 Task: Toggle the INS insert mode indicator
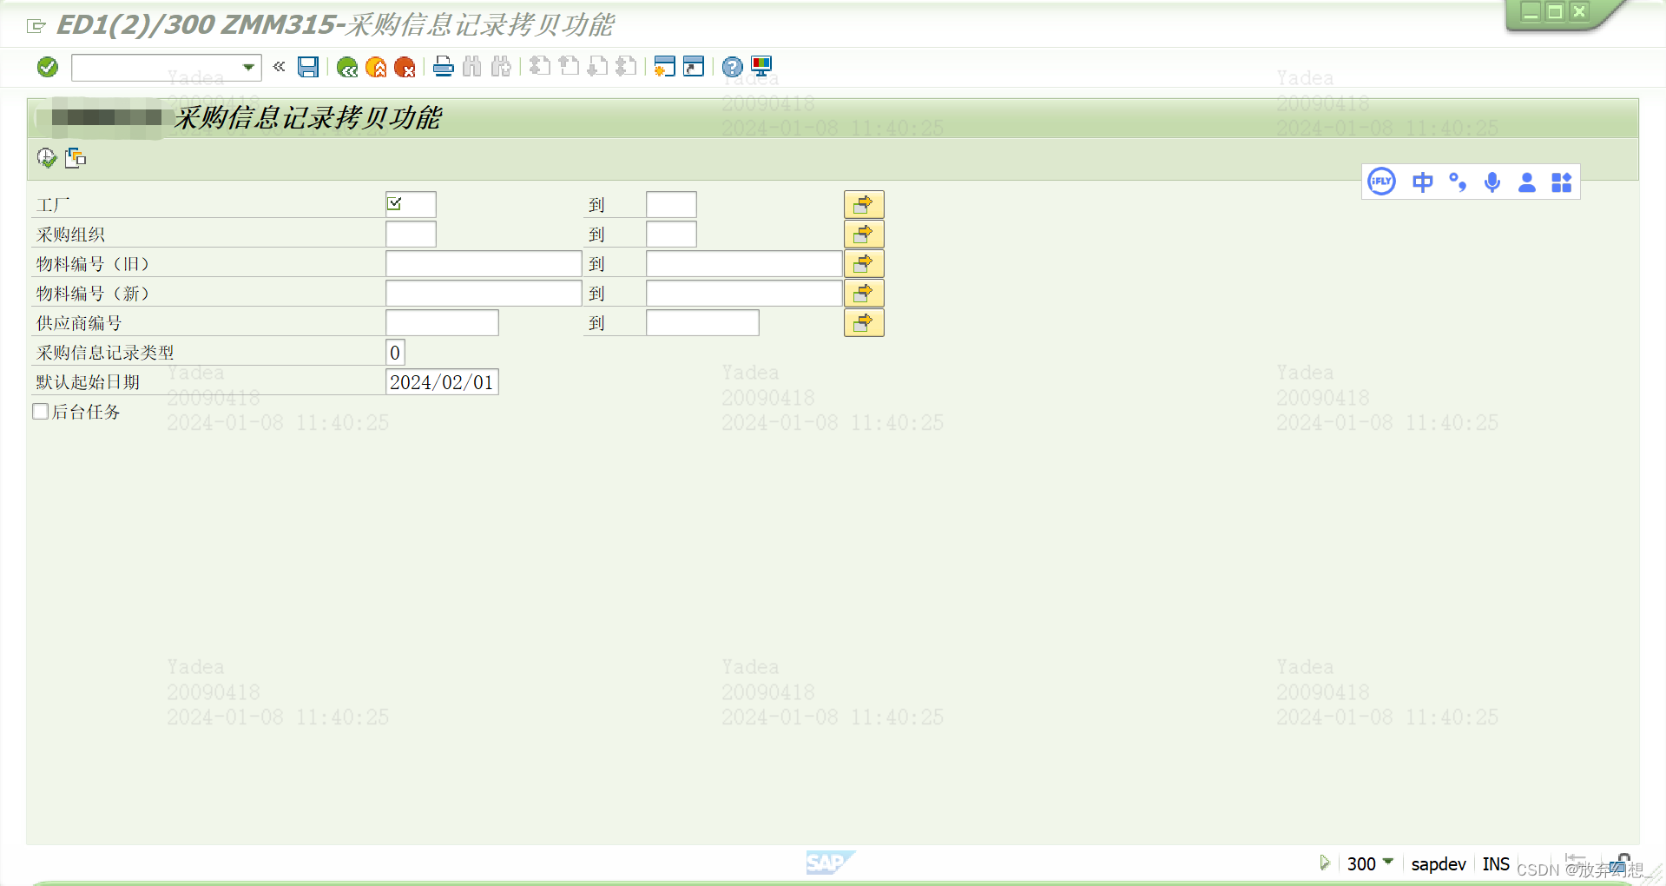1496,863
